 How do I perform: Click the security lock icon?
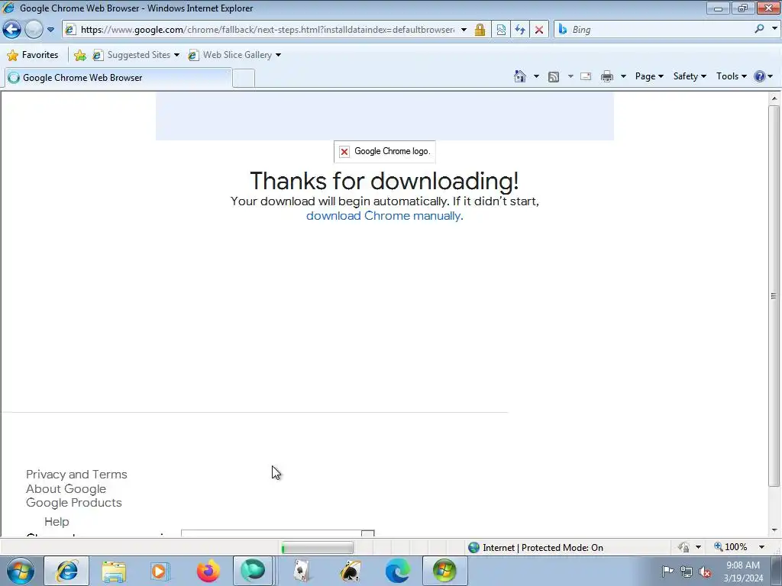click(x=480, y=30)
